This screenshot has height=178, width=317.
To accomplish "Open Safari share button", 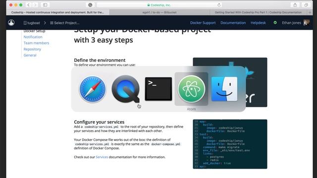I will 295,5.
